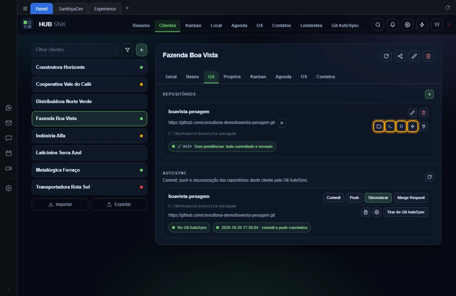Open repository folder icon
The image size is (456, 296).
pos(378,127)
